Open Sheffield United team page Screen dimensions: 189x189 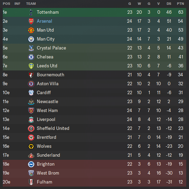(53, 129)
